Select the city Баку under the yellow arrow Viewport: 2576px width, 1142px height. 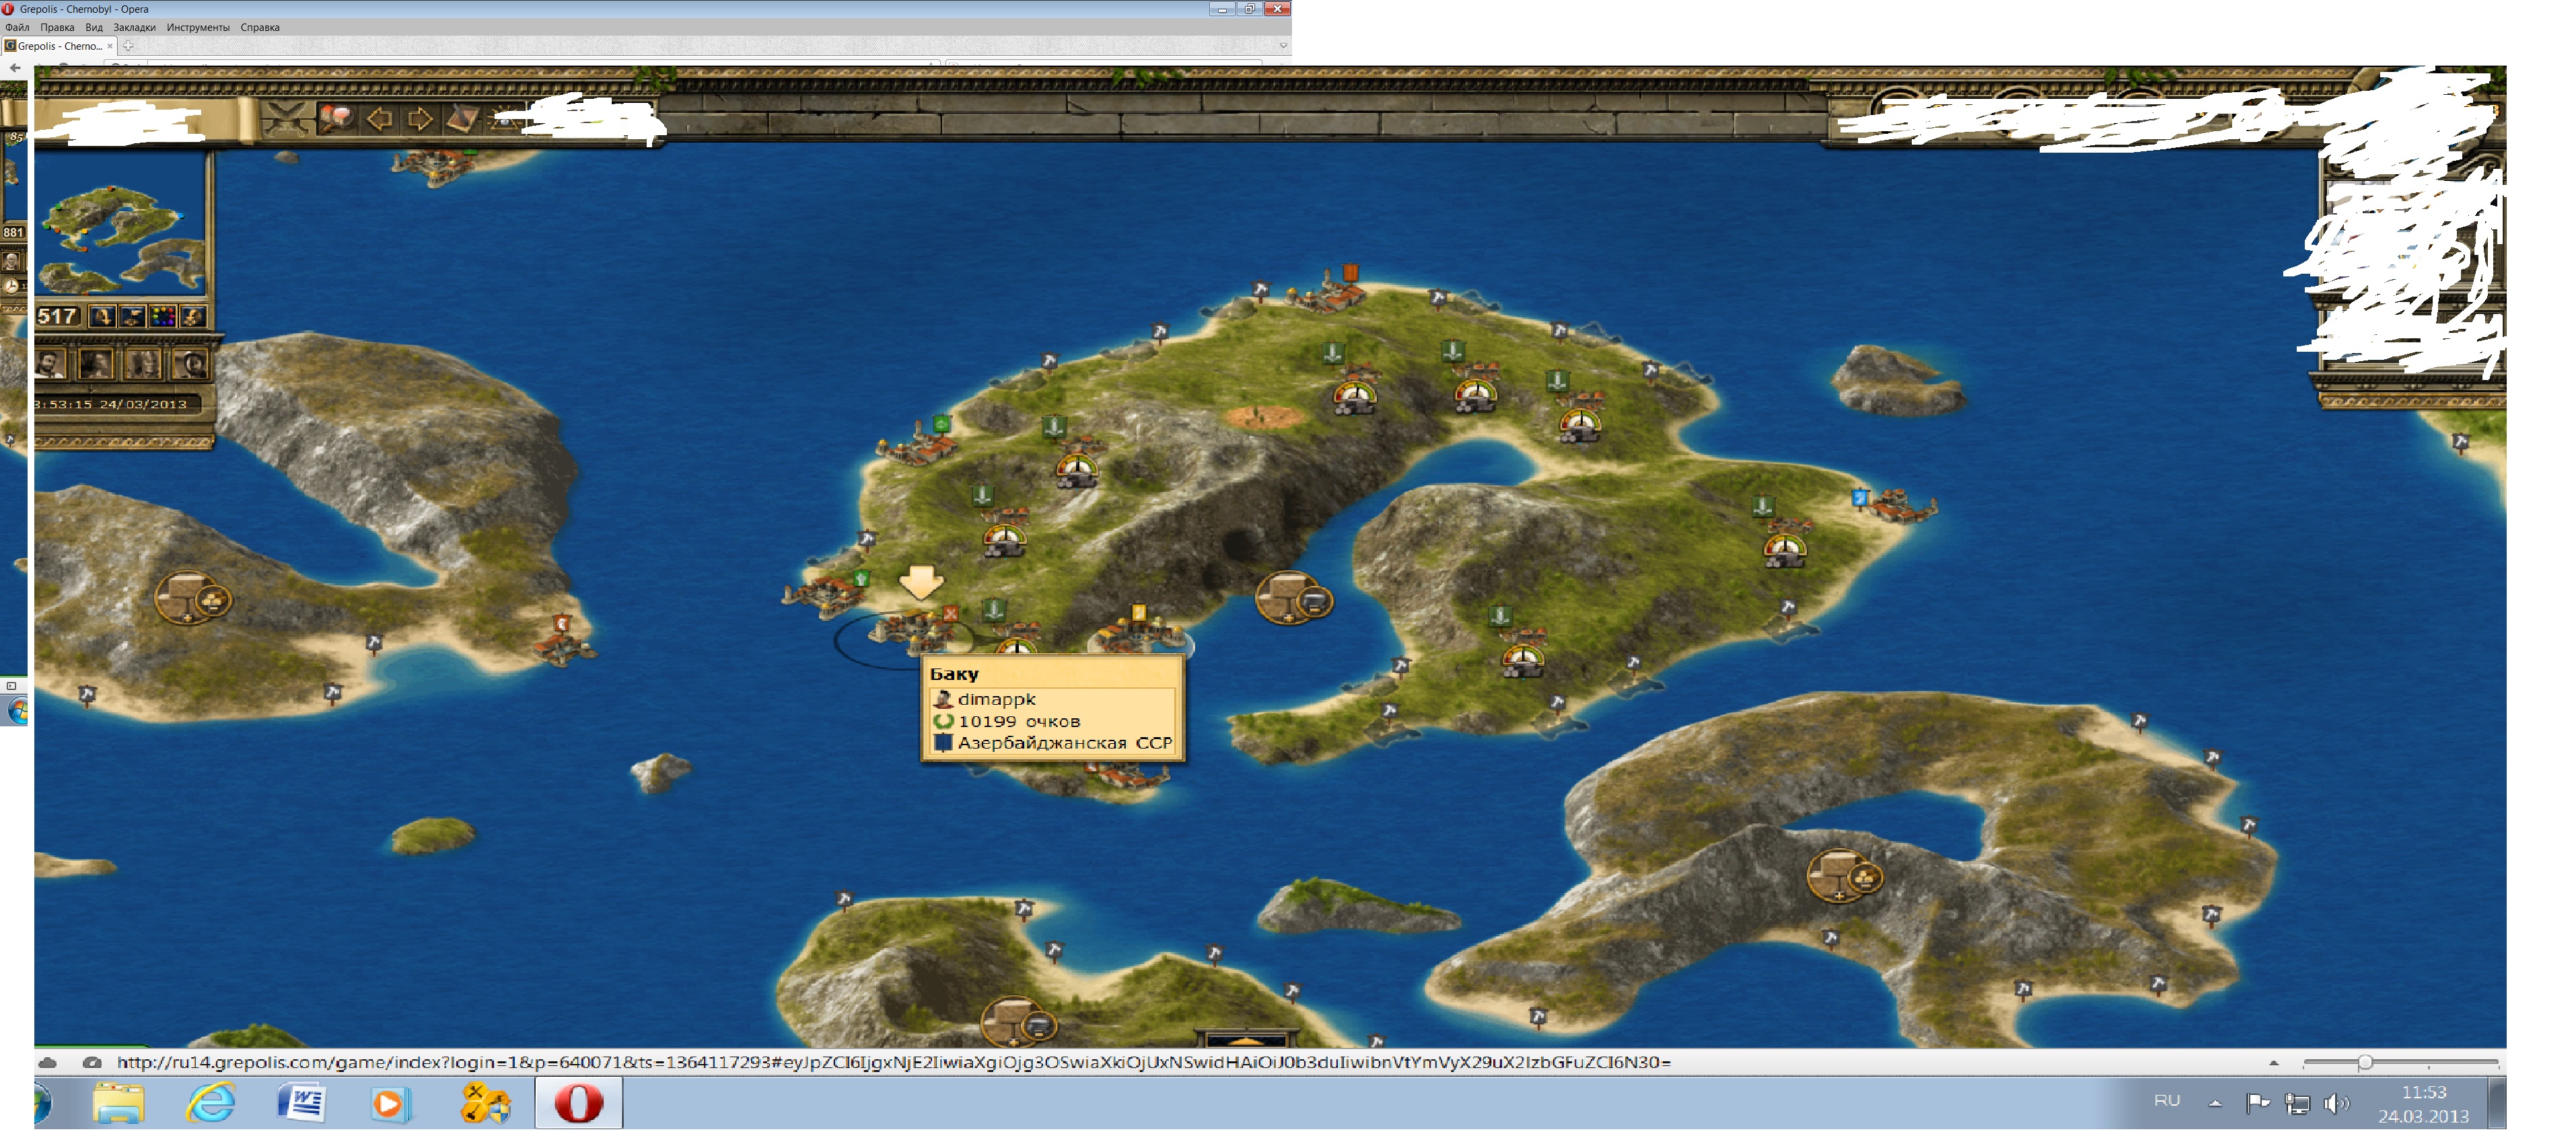tap(913, 632)
